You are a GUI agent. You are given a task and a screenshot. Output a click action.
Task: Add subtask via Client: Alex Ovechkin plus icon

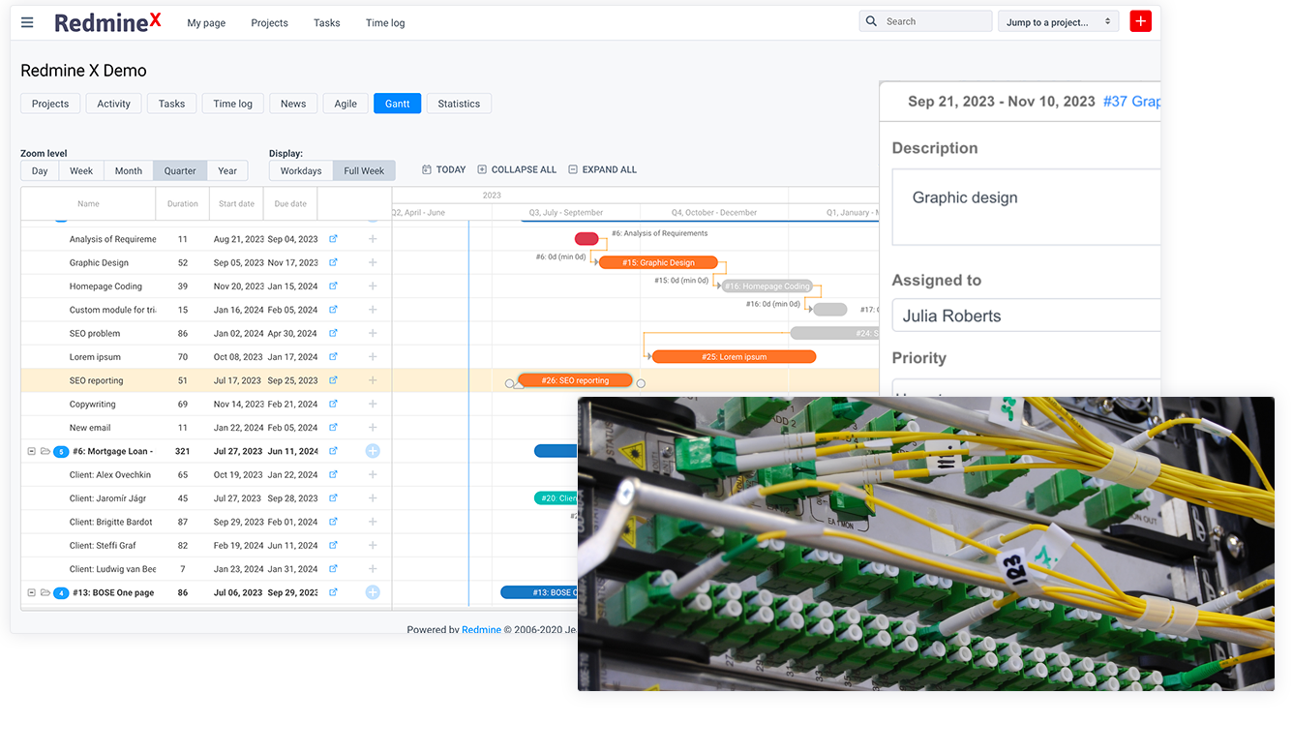[x=373, y=474]
